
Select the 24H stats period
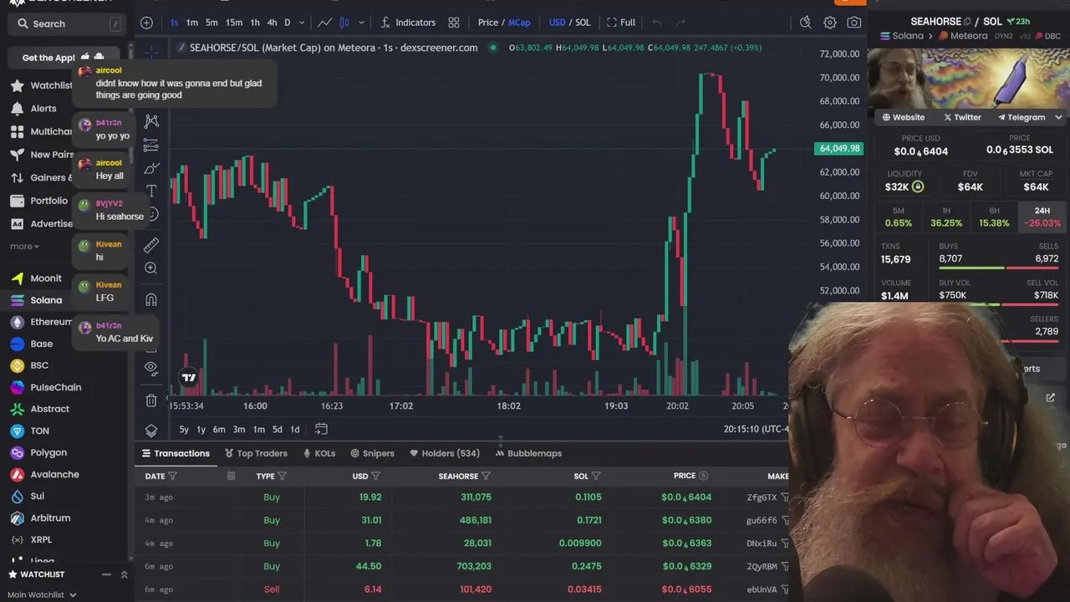click(1042, 217)
